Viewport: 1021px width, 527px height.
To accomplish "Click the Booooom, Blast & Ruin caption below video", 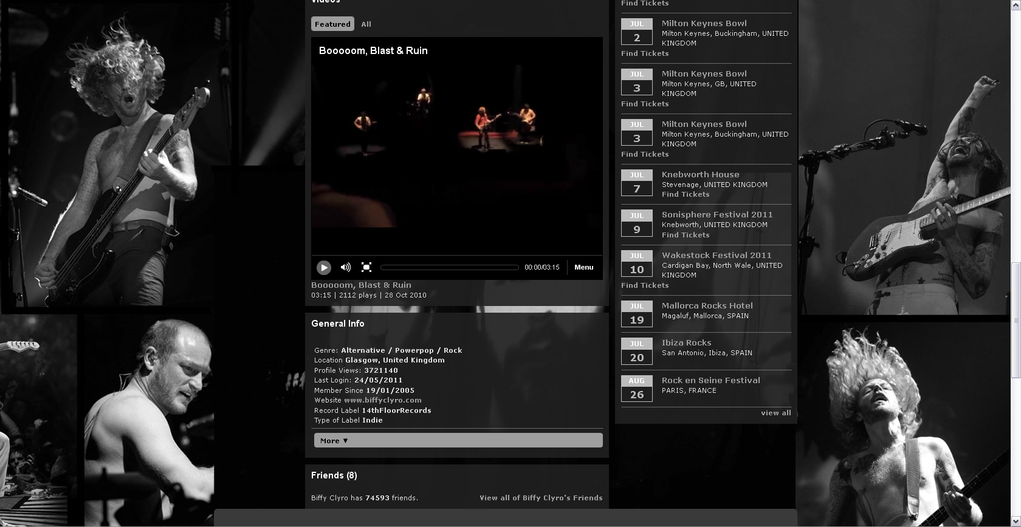I will click(361, 285).
